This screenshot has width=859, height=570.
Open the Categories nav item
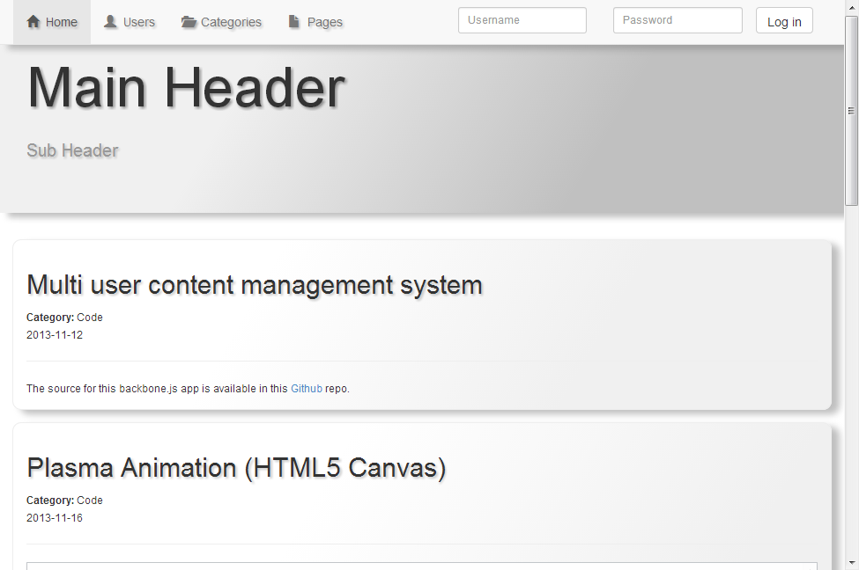[221, 22]
